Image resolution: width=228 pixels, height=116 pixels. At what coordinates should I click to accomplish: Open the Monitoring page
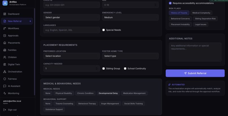coord(17,93)
